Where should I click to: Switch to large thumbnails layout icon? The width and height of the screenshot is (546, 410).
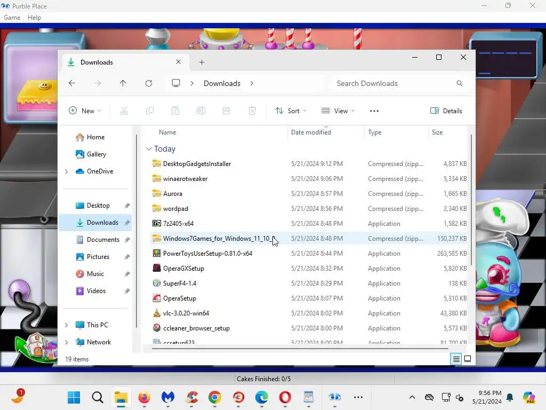click(468, 359)
